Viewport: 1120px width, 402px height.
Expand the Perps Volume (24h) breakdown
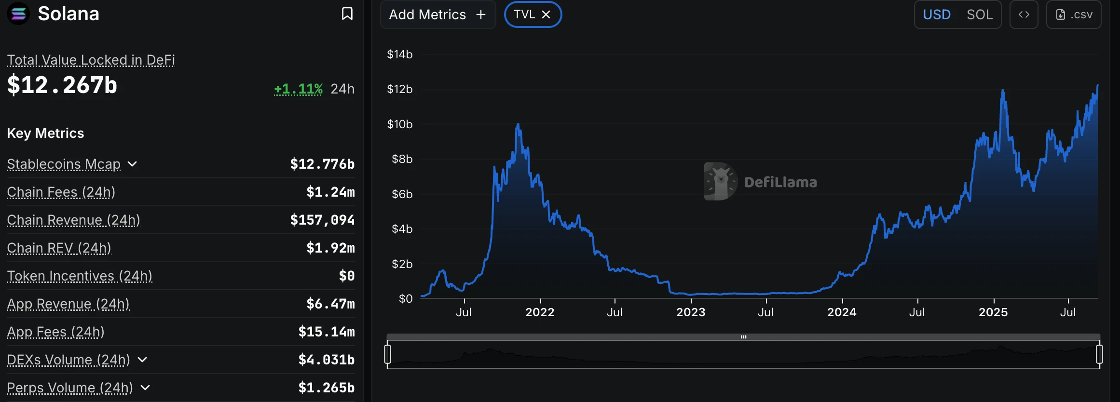(145, 388)
